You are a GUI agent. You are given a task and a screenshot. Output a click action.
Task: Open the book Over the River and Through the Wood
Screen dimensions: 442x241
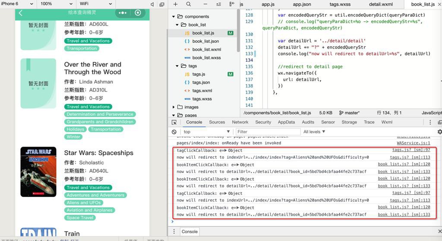(93, 68)
